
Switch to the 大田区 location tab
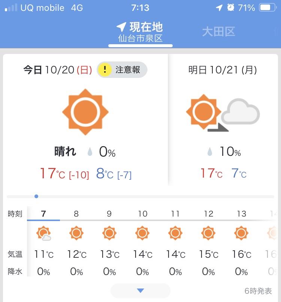[218, 31]
